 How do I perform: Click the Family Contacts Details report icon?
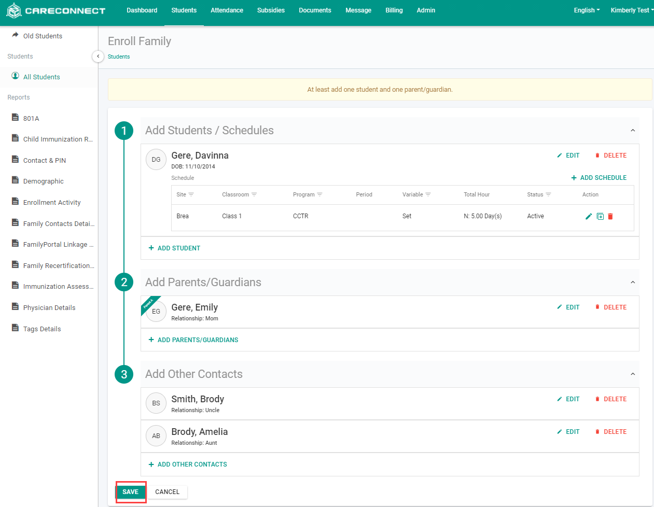pyautogui.click(x=16, y=223)
